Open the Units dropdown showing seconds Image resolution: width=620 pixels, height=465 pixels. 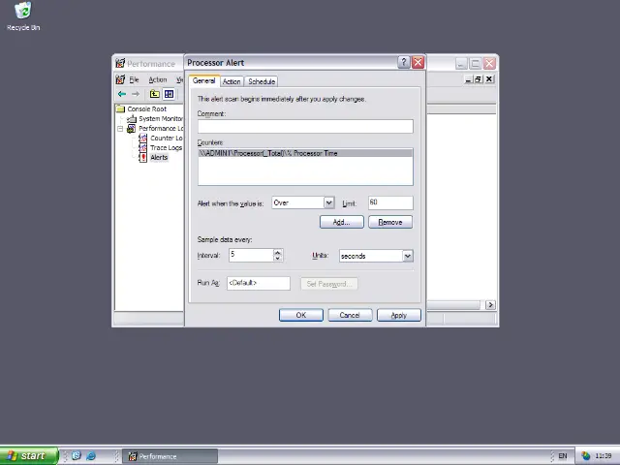[407, 256]
